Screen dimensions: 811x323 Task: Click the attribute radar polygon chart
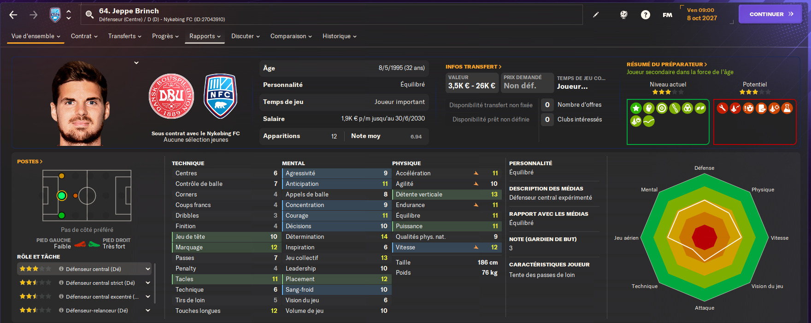705,238
